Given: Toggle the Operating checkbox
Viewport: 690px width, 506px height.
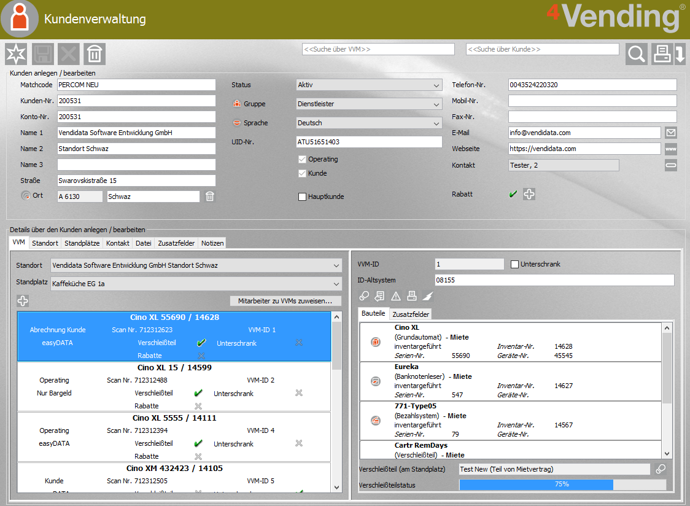Looking at the screenshot, I should [x=302, y=160].
